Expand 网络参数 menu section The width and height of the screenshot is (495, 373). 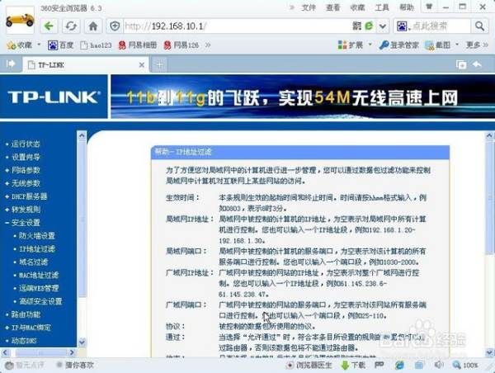point(26,170)
